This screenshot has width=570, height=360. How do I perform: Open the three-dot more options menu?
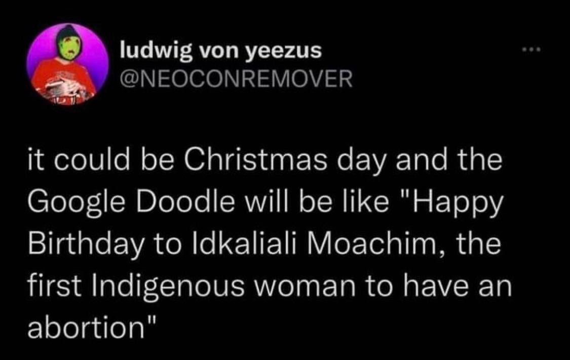531,49
